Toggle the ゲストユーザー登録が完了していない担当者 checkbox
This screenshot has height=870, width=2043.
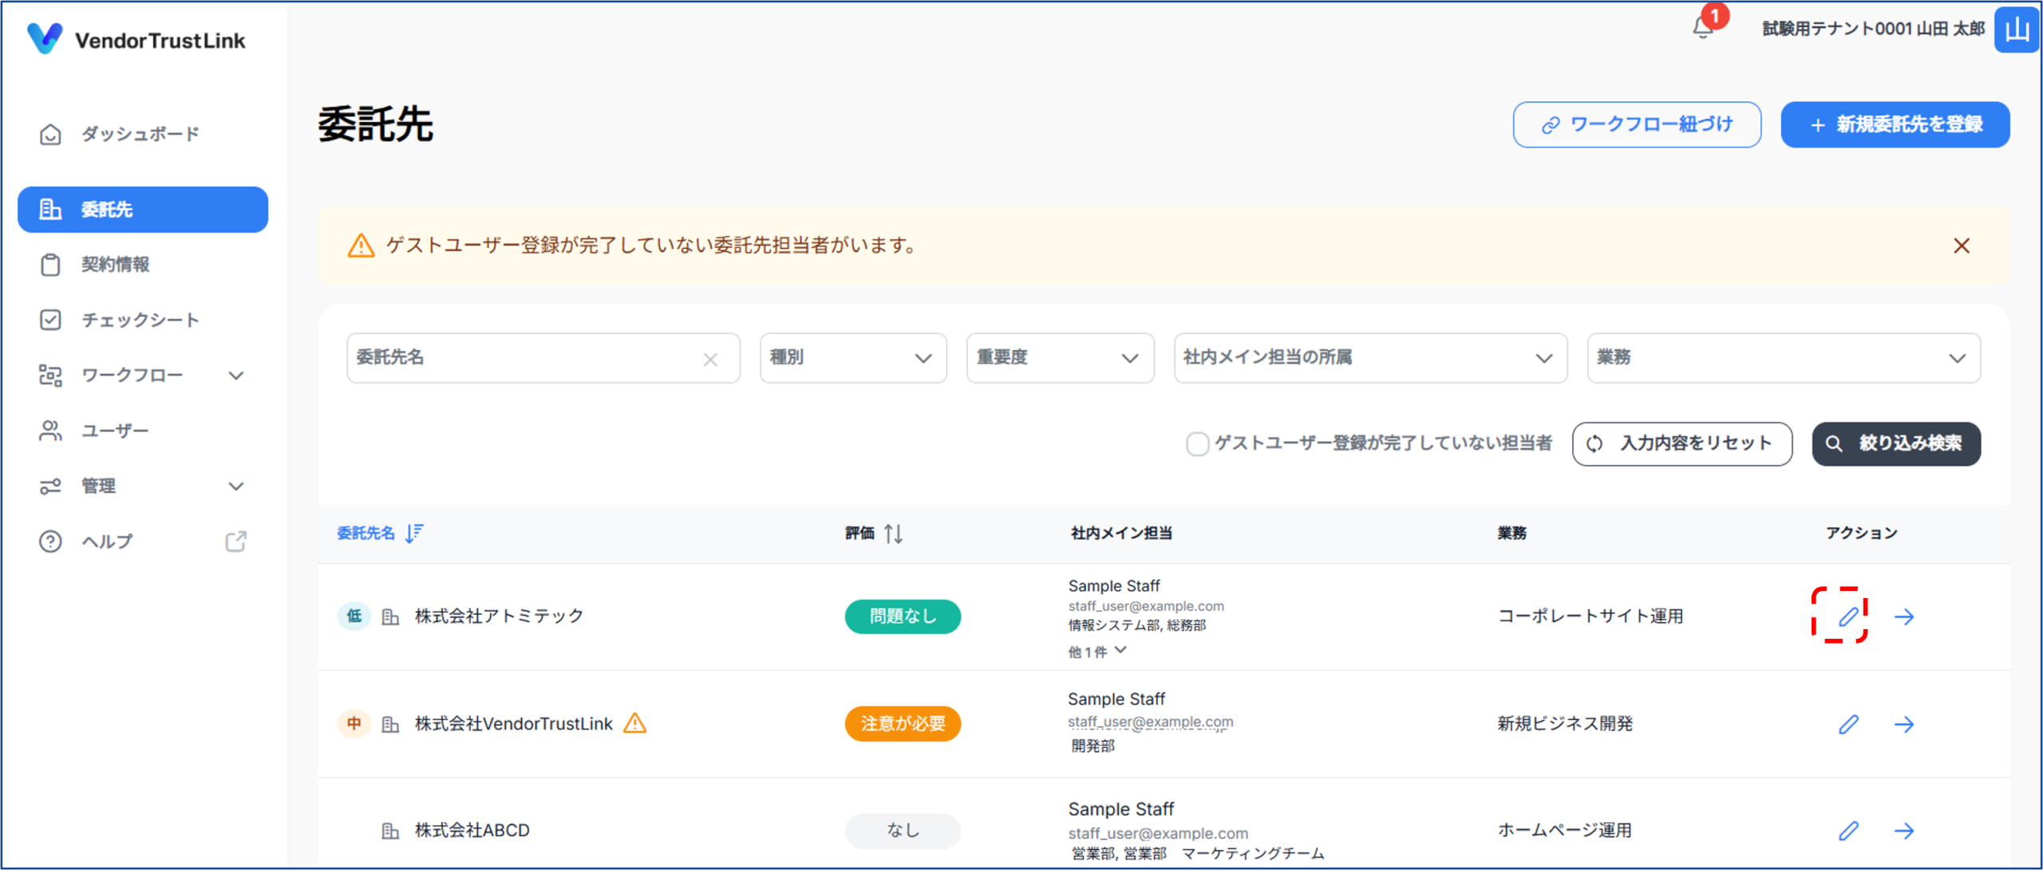tap(1196, 443)
